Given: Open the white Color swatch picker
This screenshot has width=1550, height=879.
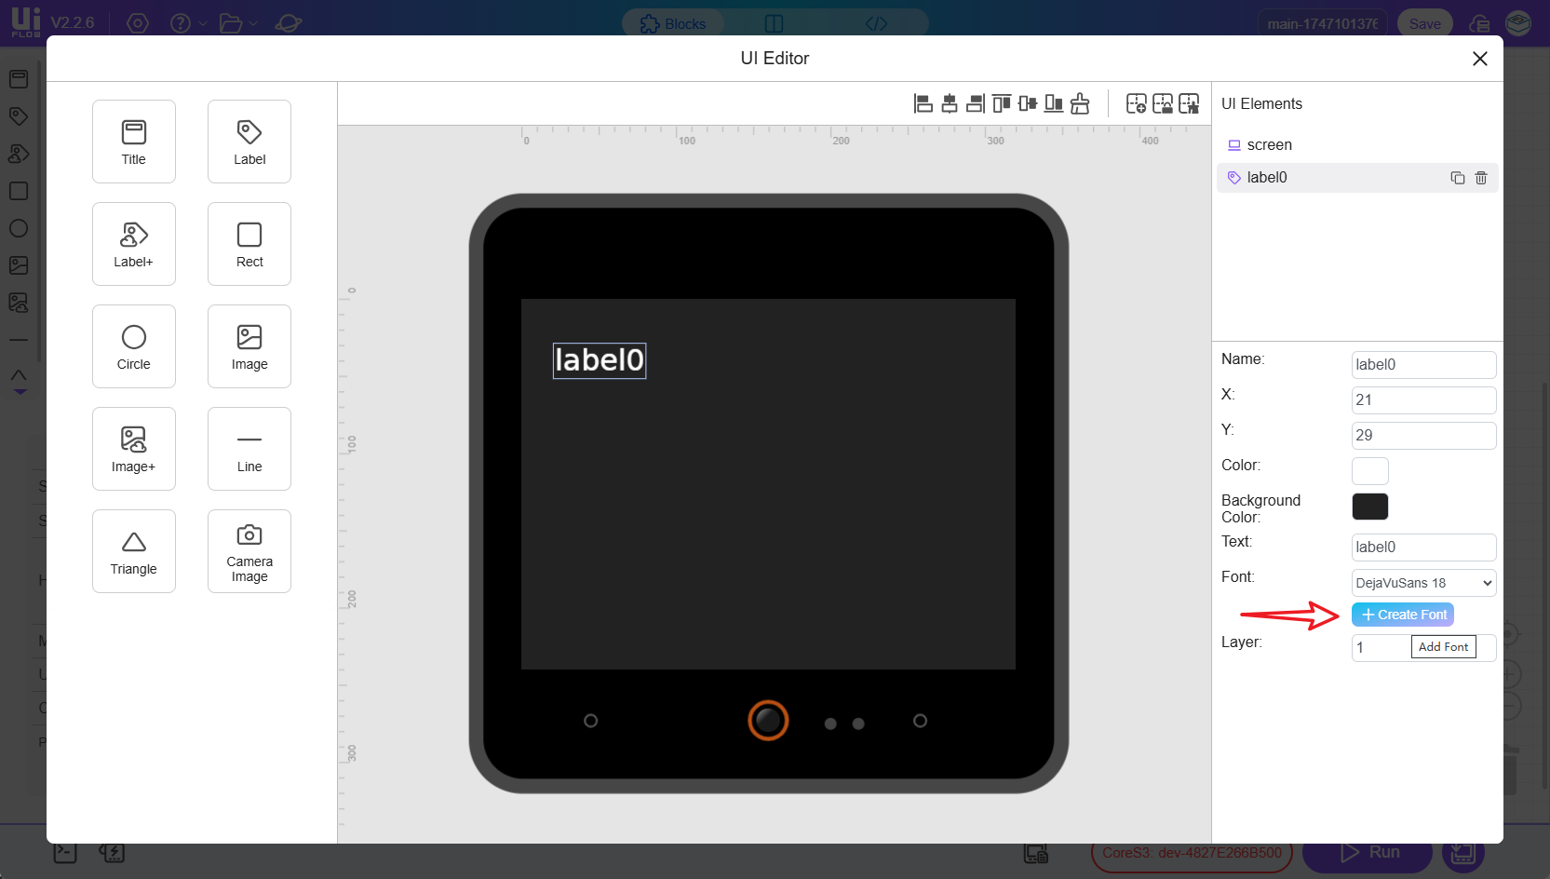Looking at the screenshot, I should [x=1369, y=471].
